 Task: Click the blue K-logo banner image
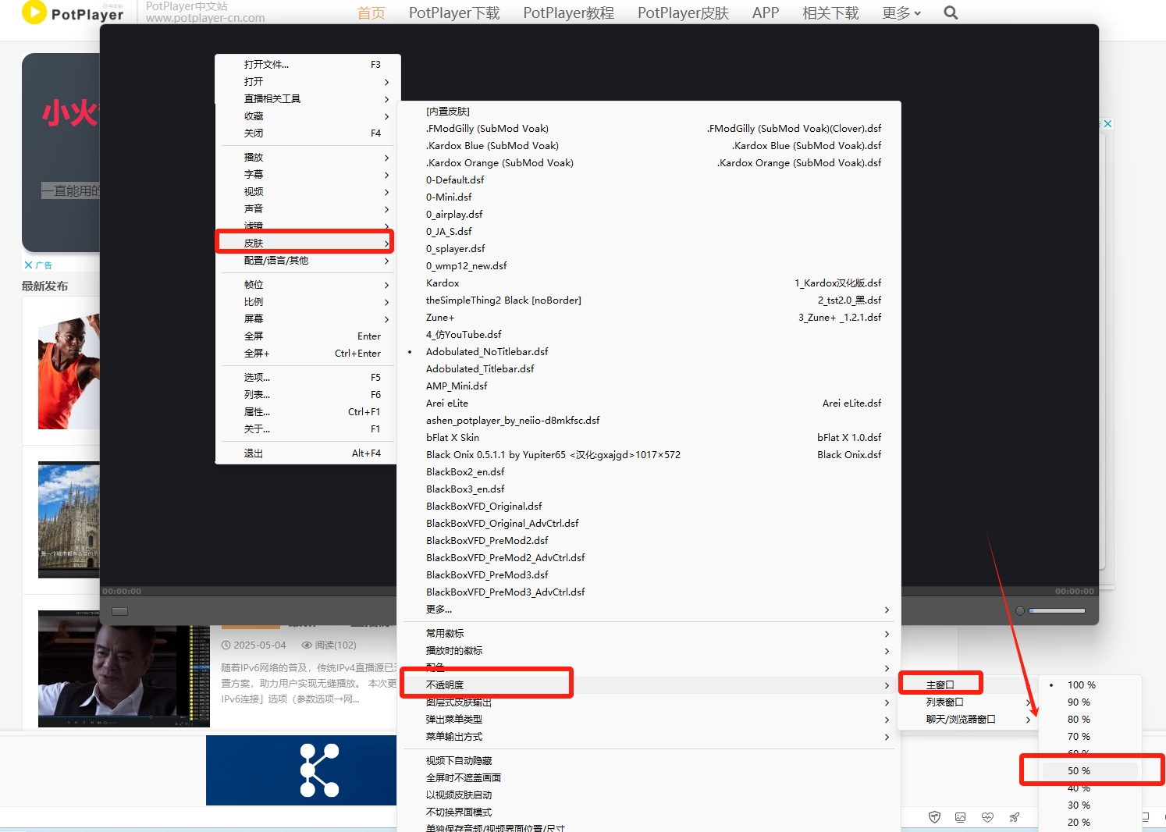(301, 770)
